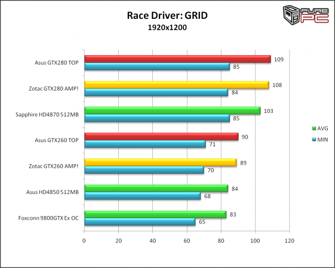
Task: Click the x-axis tick label 40
Action: (153, 241)
